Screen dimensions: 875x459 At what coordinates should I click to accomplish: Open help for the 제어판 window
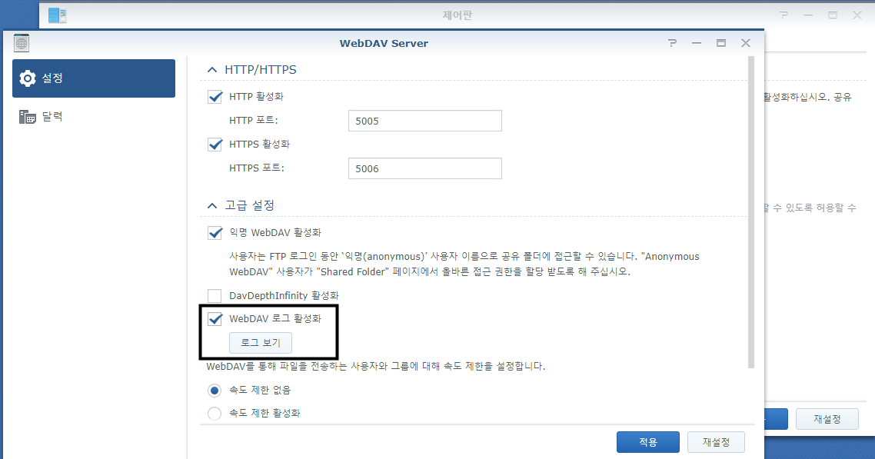pos(784,15)
